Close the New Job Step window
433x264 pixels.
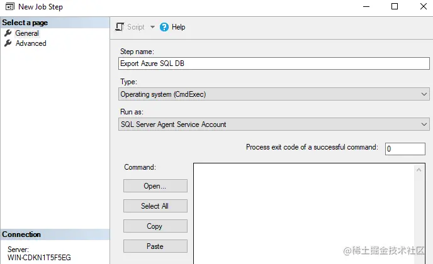(x=424, y=6)
